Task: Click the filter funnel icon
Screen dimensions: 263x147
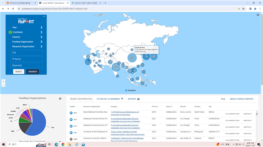Action: 122,99
